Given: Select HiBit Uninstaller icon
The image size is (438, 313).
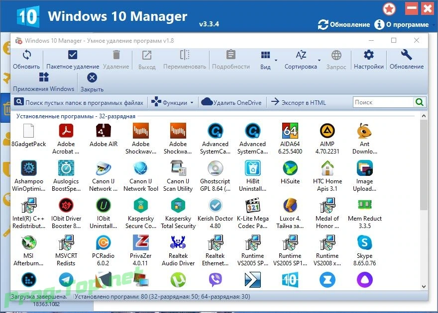Looking at the screenshot, I should [x=252, y=168].
